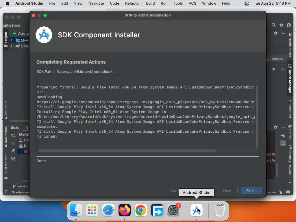The height and width of the screenshot is (222, 296).
Task: Open Launchpad from the Dock
Action: pos(92,210)
